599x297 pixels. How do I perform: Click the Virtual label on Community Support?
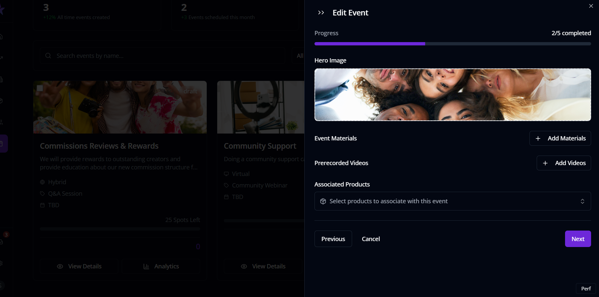tap(241, 174)
